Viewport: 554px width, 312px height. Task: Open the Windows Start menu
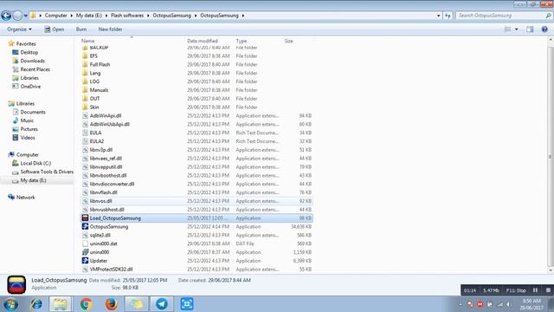(x=10, y=304)
